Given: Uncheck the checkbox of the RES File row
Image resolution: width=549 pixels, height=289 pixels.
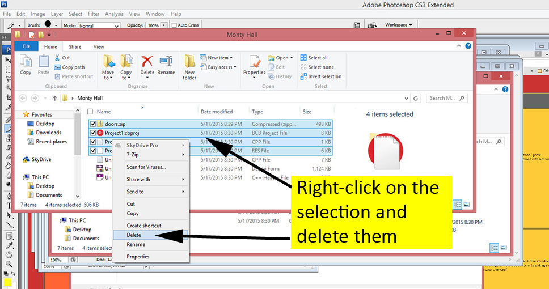Looking at the screenshot, I should [93, 151].
